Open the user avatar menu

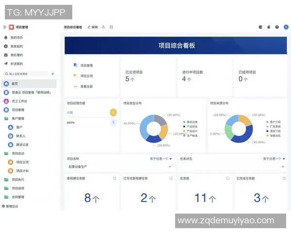pyautogui.click(x=286, y=27)
